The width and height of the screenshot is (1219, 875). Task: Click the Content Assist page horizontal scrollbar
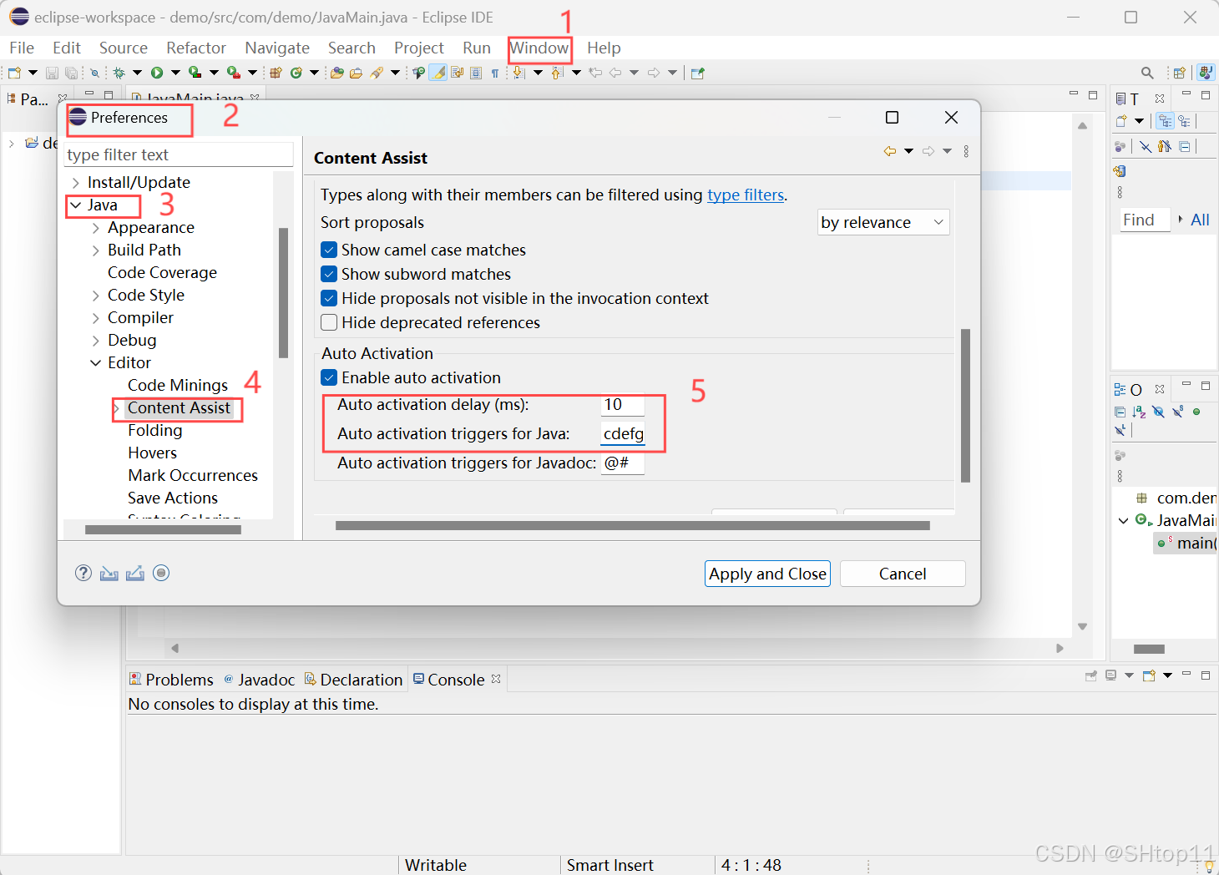[x=632, y=525]
